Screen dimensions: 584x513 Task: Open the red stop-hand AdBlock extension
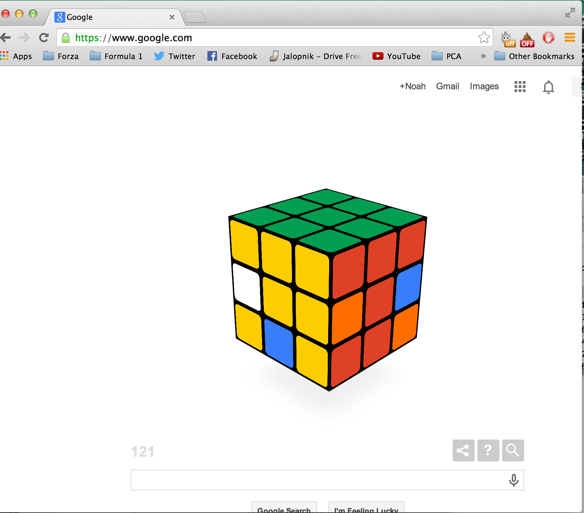point(549,37)
